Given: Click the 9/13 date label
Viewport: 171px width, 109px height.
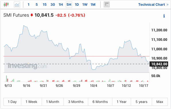Looking at the screenshot, I should 8,85.
